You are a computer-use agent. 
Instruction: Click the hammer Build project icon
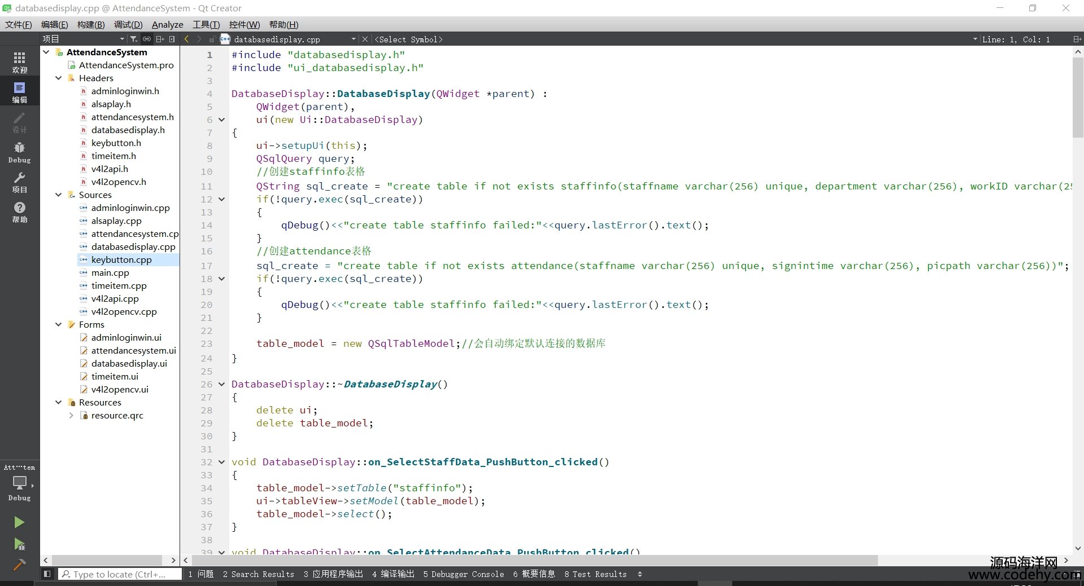click(19, 565)
